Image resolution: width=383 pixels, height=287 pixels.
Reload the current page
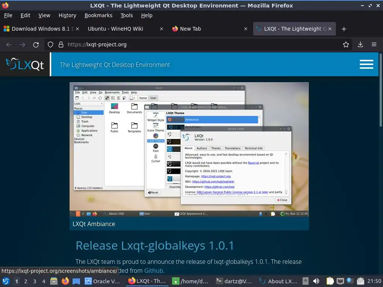click(x=36, y=45)
